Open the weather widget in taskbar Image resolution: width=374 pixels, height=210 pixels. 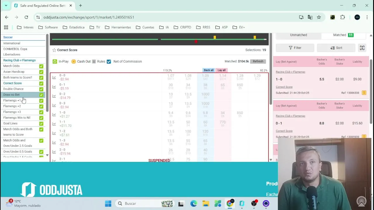pos(24,204)
